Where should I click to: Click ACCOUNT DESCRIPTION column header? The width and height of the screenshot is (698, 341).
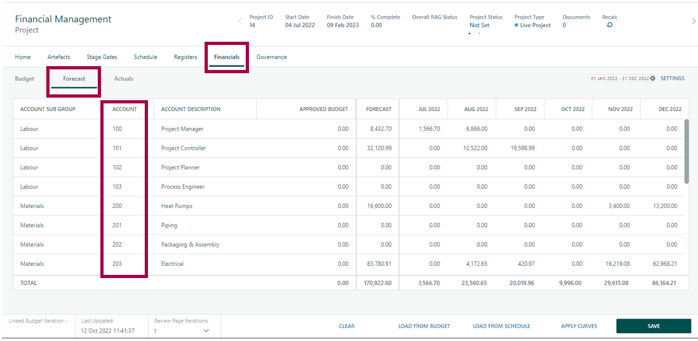pos(190,109)
